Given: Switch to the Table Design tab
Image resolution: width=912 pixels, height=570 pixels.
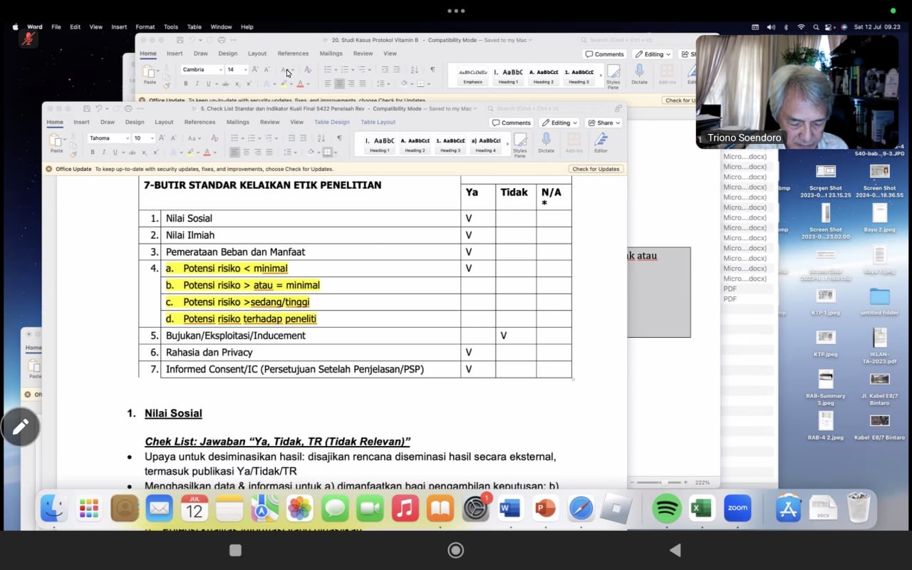Looking at the screenshot, I should click(332, 123).
